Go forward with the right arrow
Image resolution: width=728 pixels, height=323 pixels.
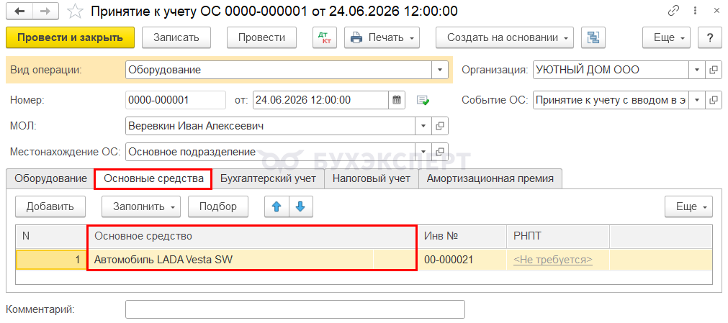coord(45,11)
